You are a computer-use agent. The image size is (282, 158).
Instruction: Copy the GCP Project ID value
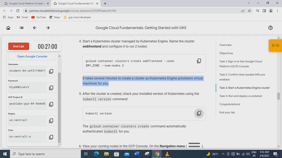pos(51,104)
